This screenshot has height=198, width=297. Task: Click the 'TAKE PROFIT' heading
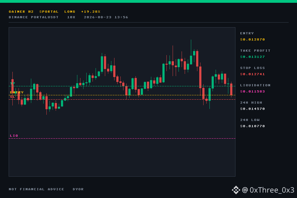[255, 51]
